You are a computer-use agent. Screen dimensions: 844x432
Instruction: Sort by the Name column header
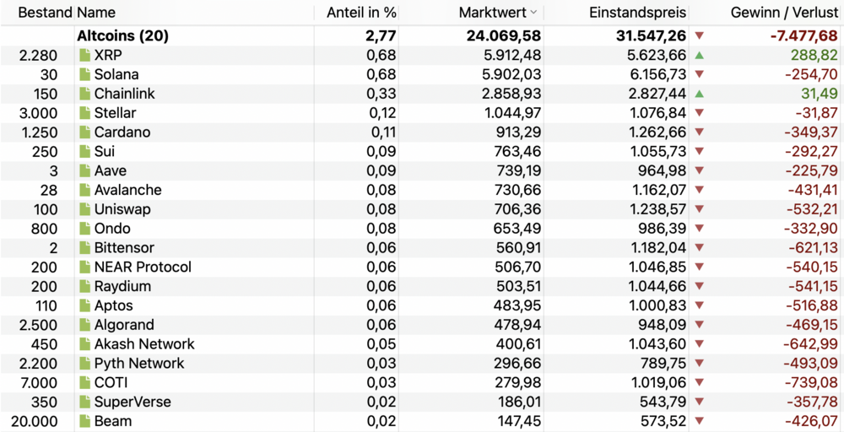[96, 13]
